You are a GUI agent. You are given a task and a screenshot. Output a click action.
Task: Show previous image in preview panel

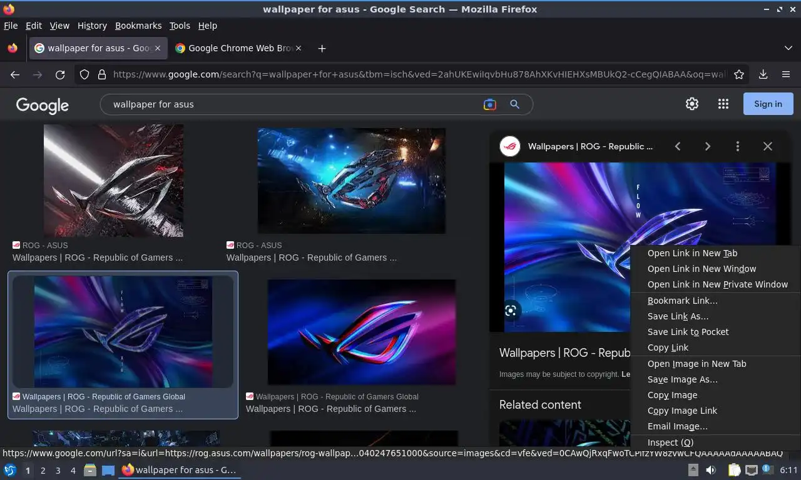[x=678, y=146]
